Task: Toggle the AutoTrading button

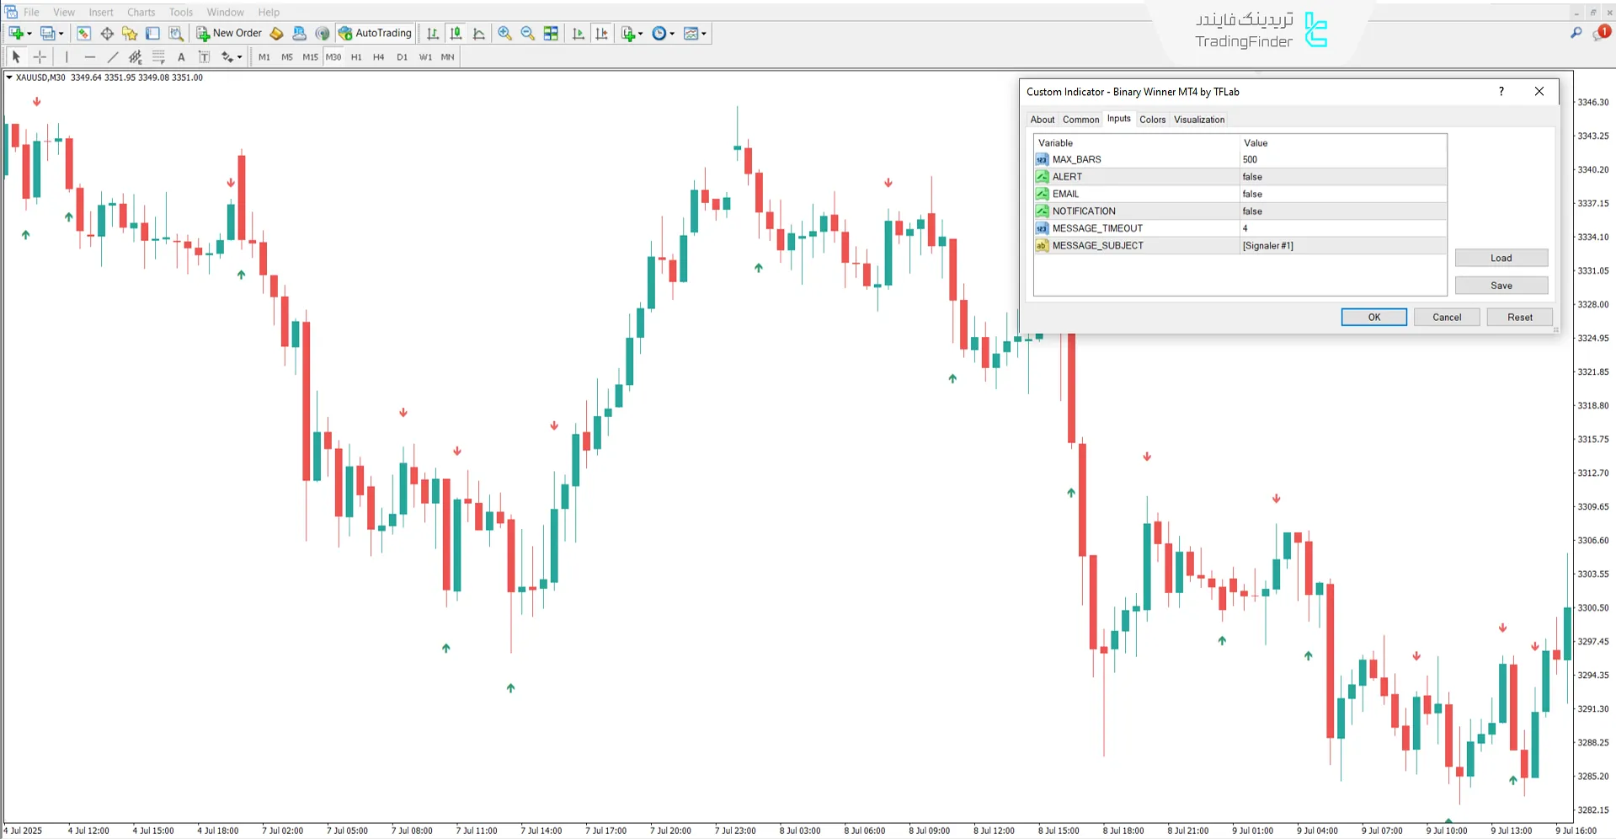Action: pyautogui.click(x=376, y=34)
